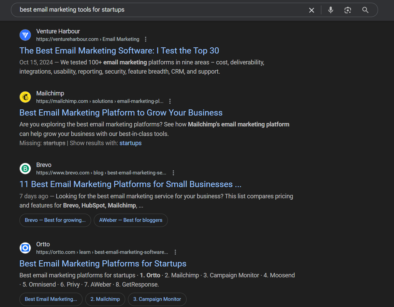Click the 'Ortto' site name

pos(43,244)
